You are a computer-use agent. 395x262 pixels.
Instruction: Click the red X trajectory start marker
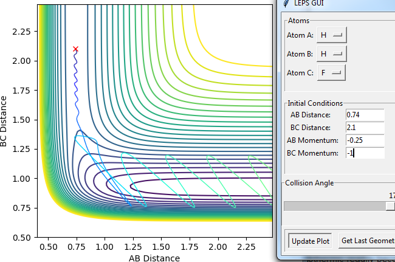point(75,49)
